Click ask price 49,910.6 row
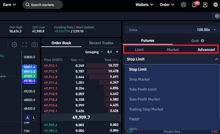Screen dimensions: 220x134 coord(81,99)
